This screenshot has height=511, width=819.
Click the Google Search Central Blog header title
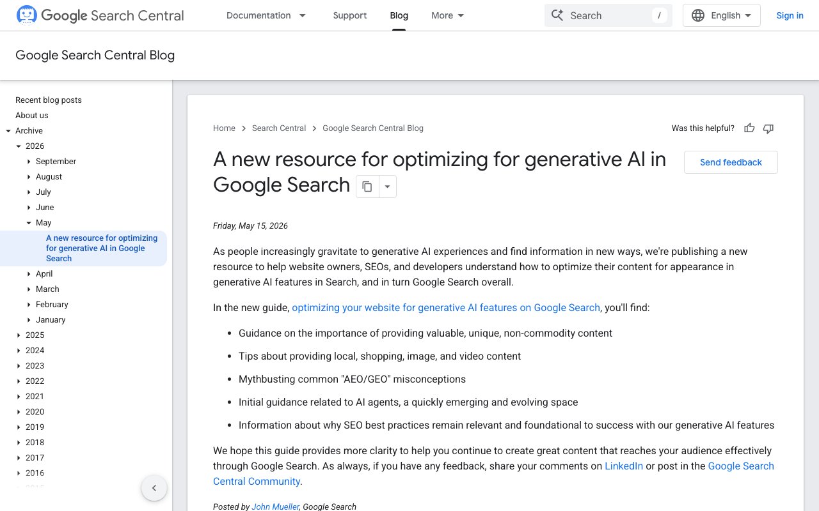[95, 56]
